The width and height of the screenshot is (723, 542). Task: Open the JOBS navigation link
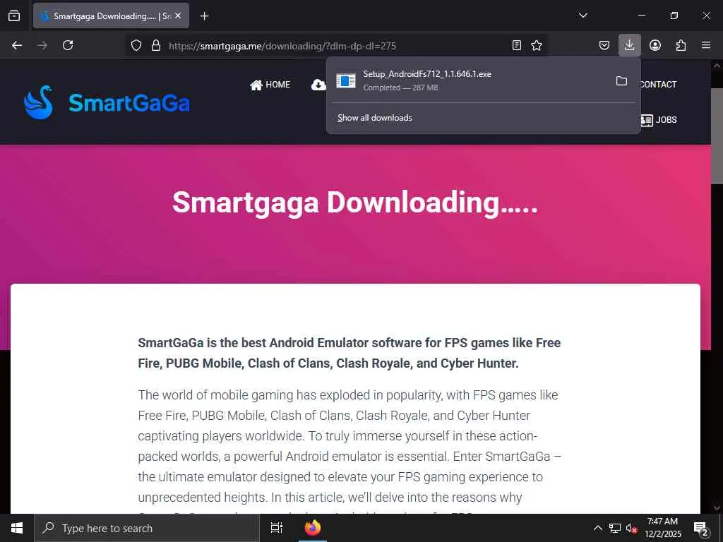pyautogui.click(x=659, y=120)
